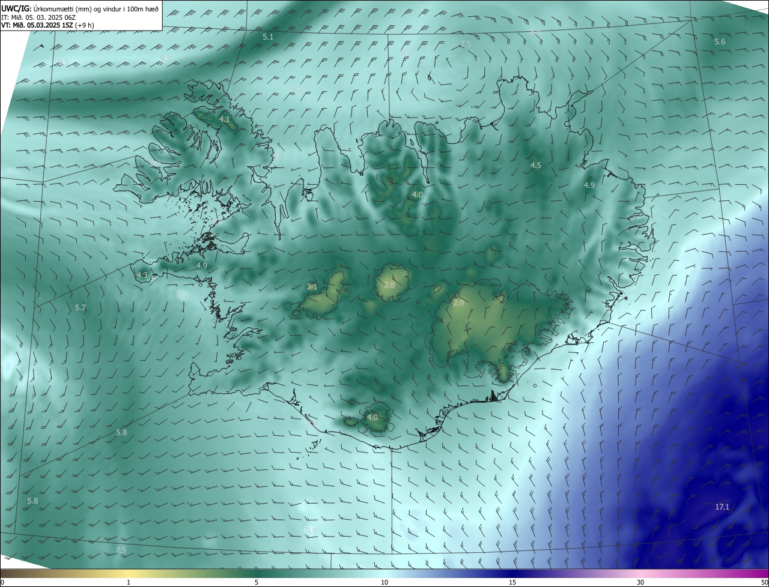This screenshot has width=769, height=587.
Task: Click the 1 tick on the colorbar
Action: point(129,582)
